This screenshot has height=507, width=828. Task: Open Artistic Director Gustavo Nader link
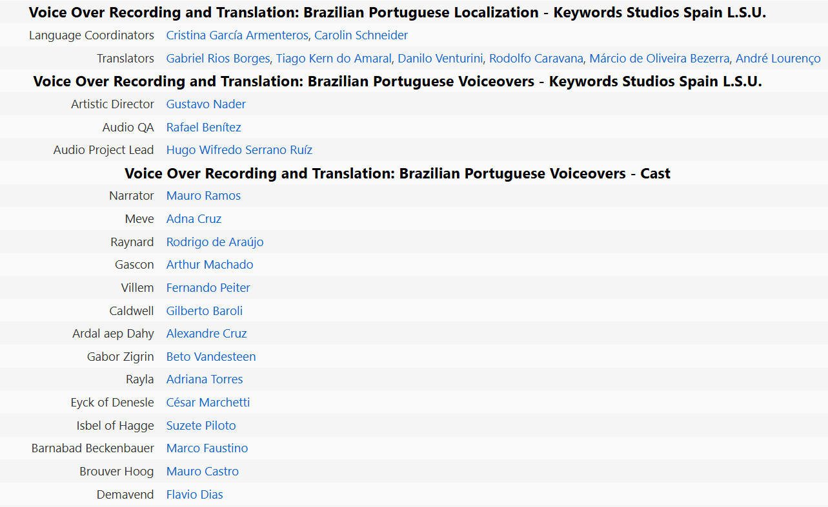[x=206, y=104]
